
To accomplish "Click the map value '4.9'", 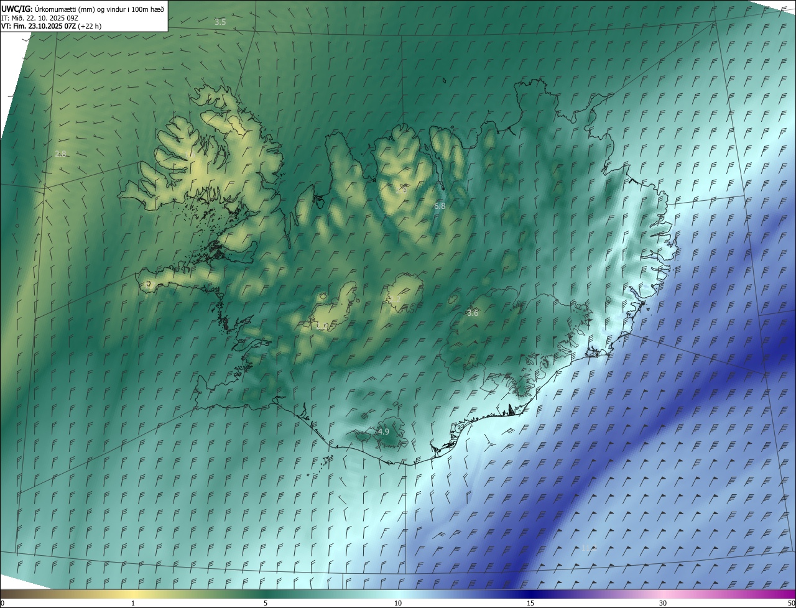I will coord(384,431).
